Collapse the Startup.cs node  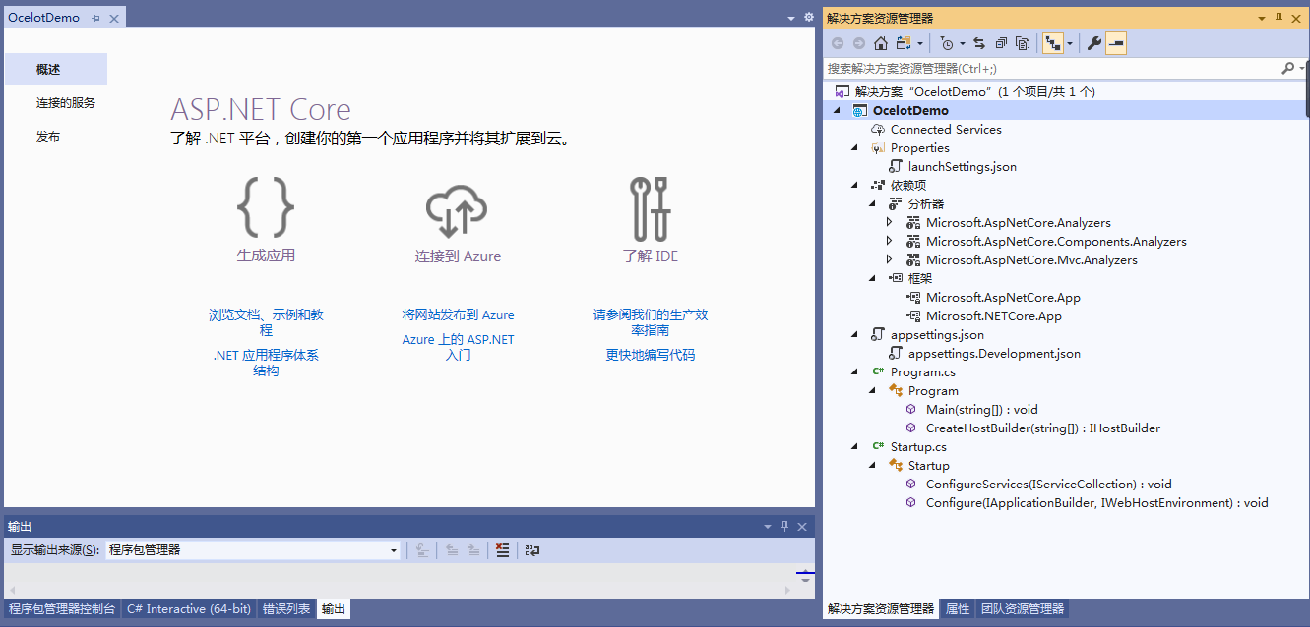pyautogui.click(x=855, y=447)
